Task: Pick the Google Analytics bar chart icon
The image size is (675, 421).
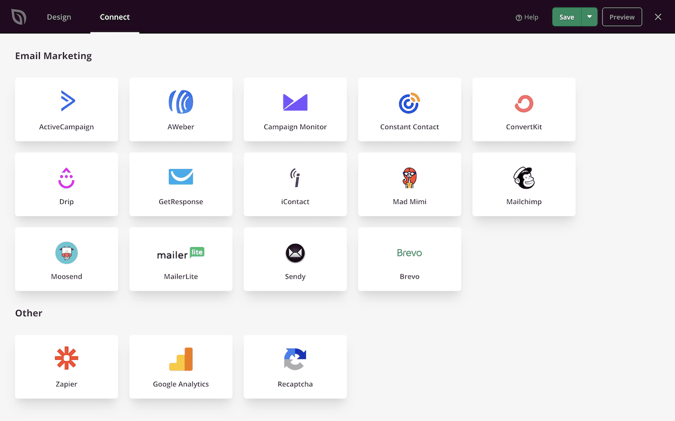Action: click(181, 359)
